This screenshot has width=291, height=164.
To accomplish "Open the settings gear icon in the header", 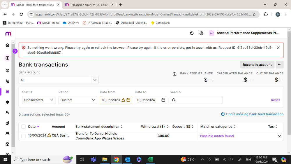I will (x=201, y=33).
